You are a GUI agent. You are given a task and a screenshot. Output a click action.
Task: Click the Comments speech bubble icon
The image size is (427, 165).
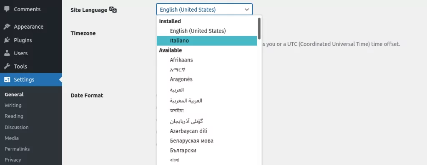(x=7, y=9)
